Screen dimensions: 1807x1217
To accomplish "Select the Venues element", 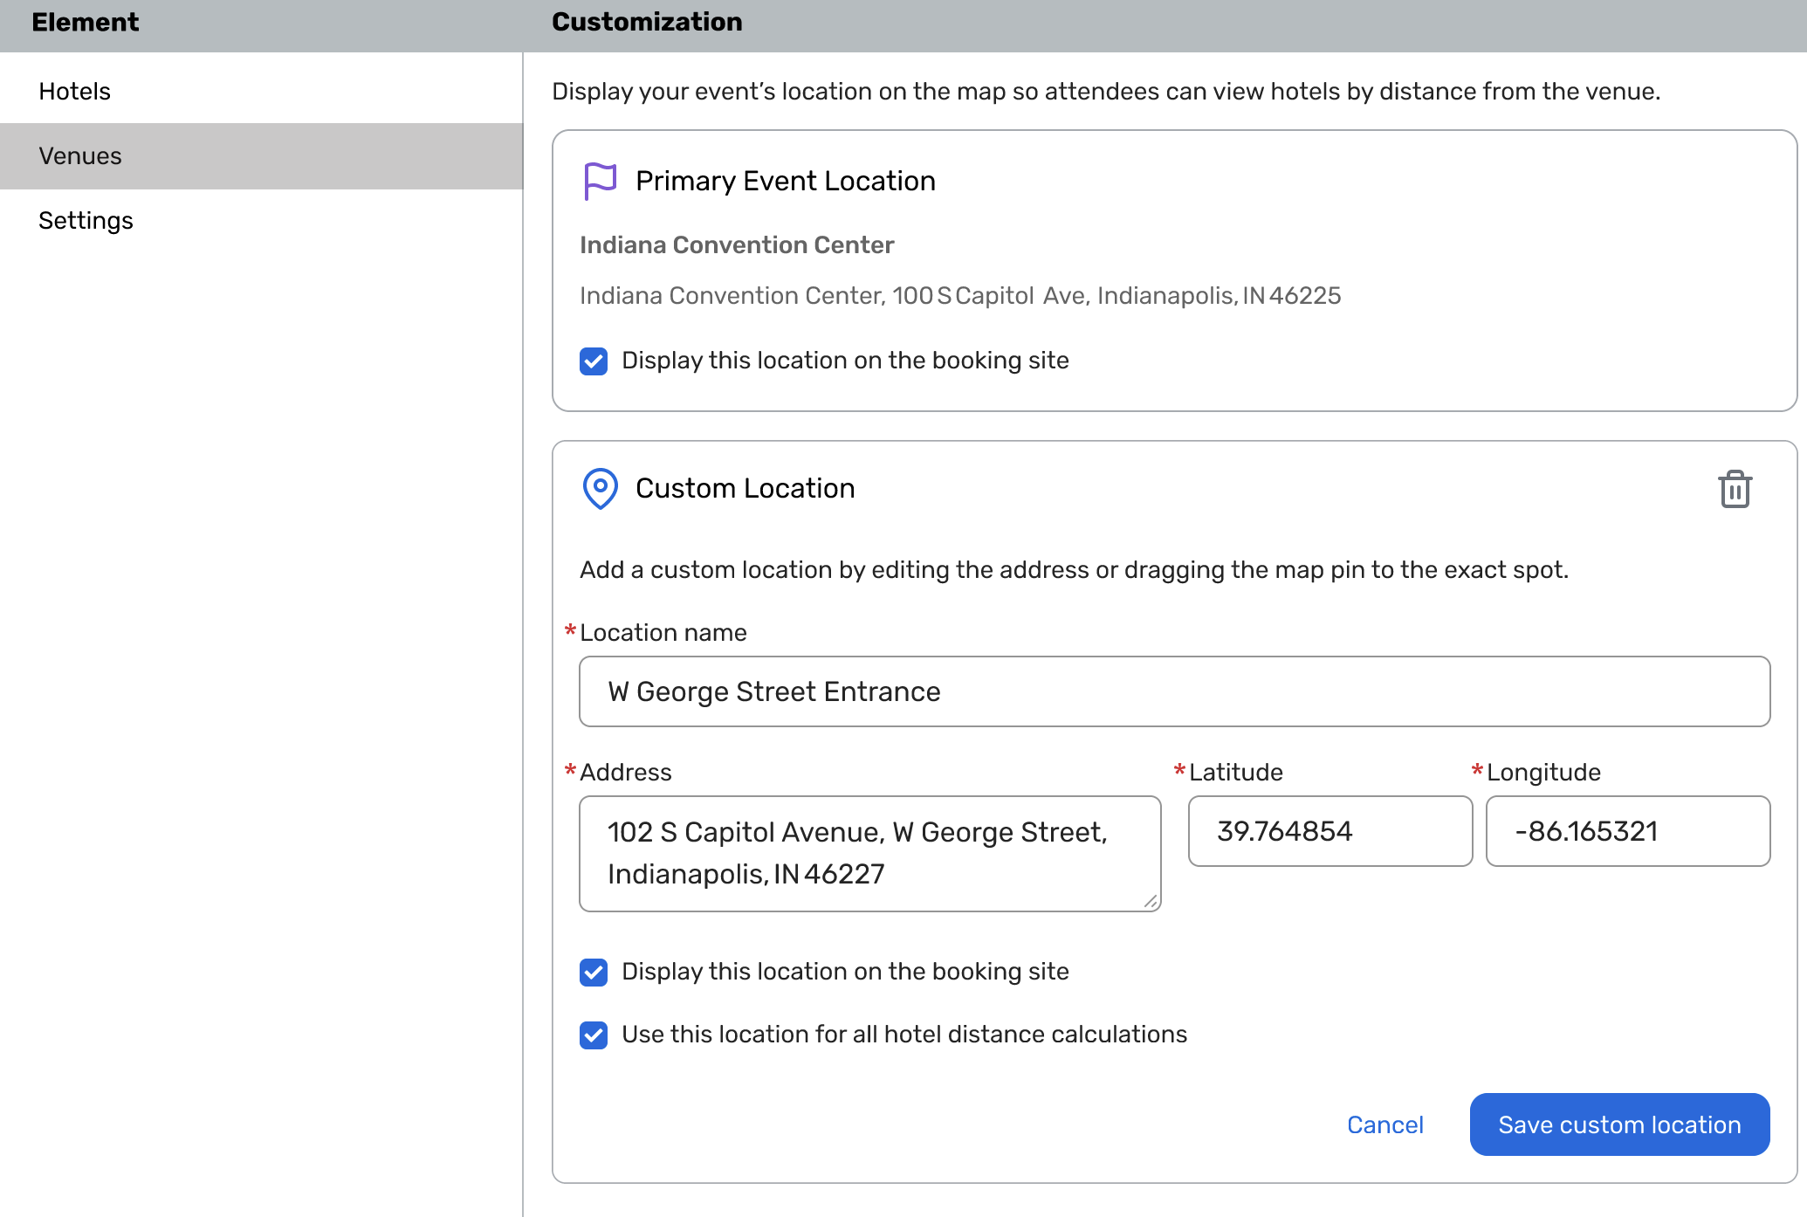I will point(80,155).
